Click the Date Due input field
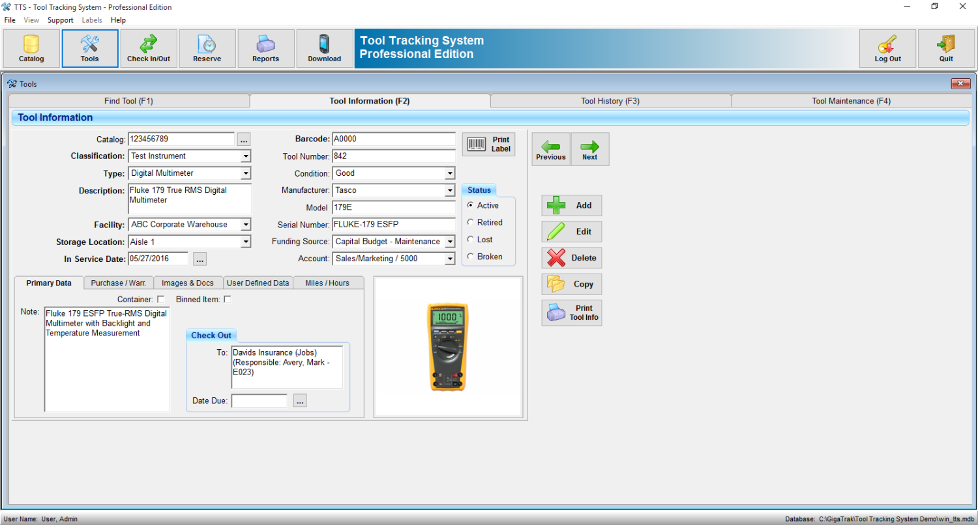This screenshot has width=978, height=525. (259, 401)
